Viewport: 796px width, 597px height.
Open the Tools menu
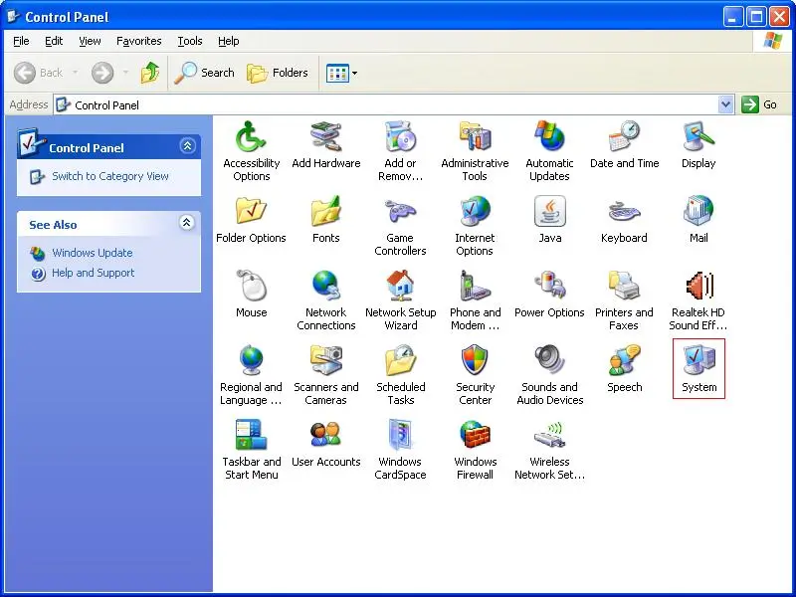pos(190,41)
